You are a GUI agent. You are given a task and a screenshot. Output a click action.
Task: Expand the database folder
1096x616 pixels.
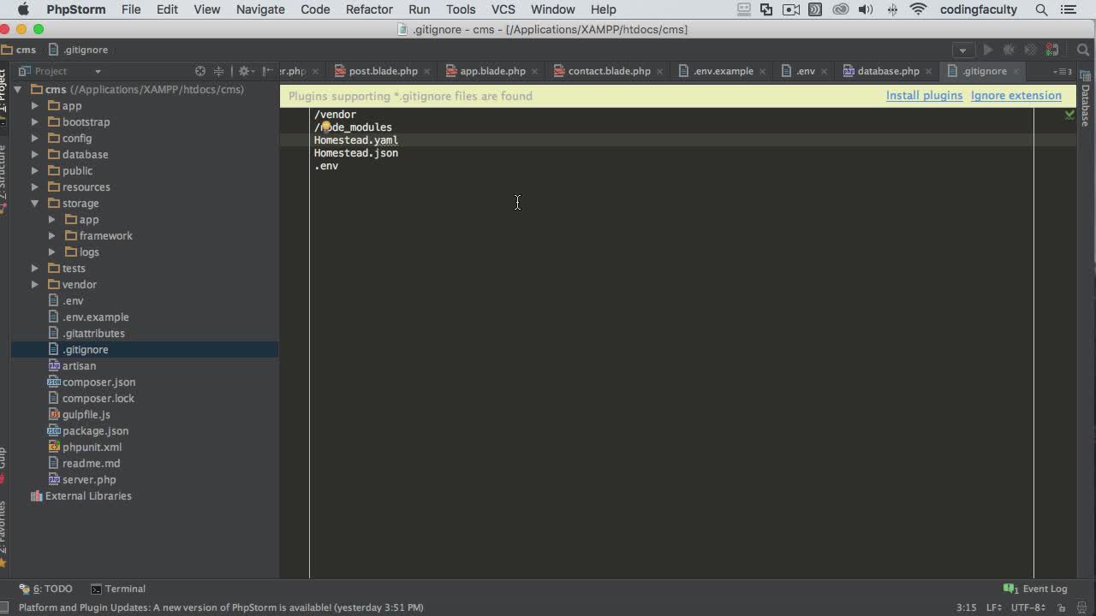pyautogui.click(x=35, y=155)
